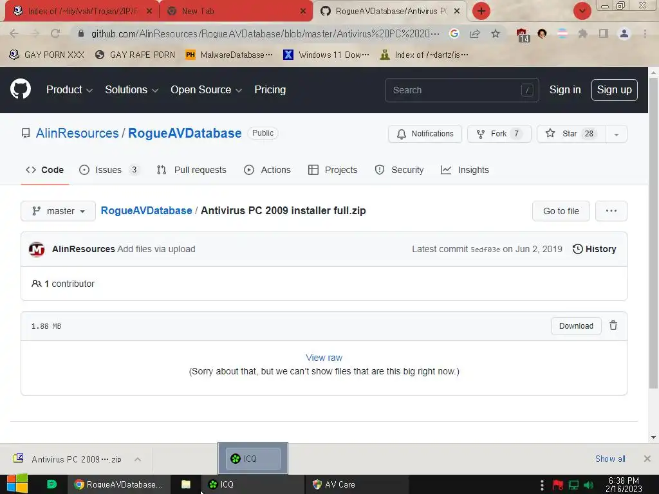The width and height of the screenshot is (659, 494).
Task: Open green chat app on taskbar
Action: (x=51, y=484)
